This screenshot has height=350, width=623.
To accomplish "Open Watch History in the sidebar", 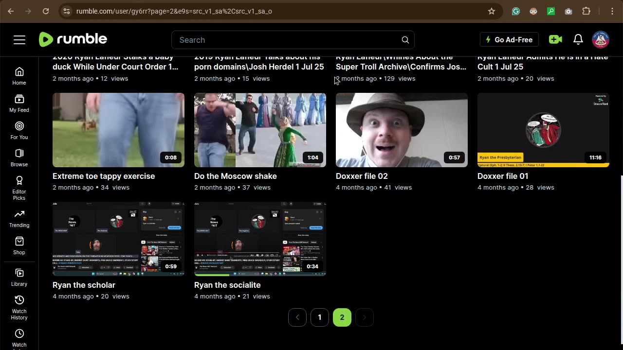I will coord(19,307).
